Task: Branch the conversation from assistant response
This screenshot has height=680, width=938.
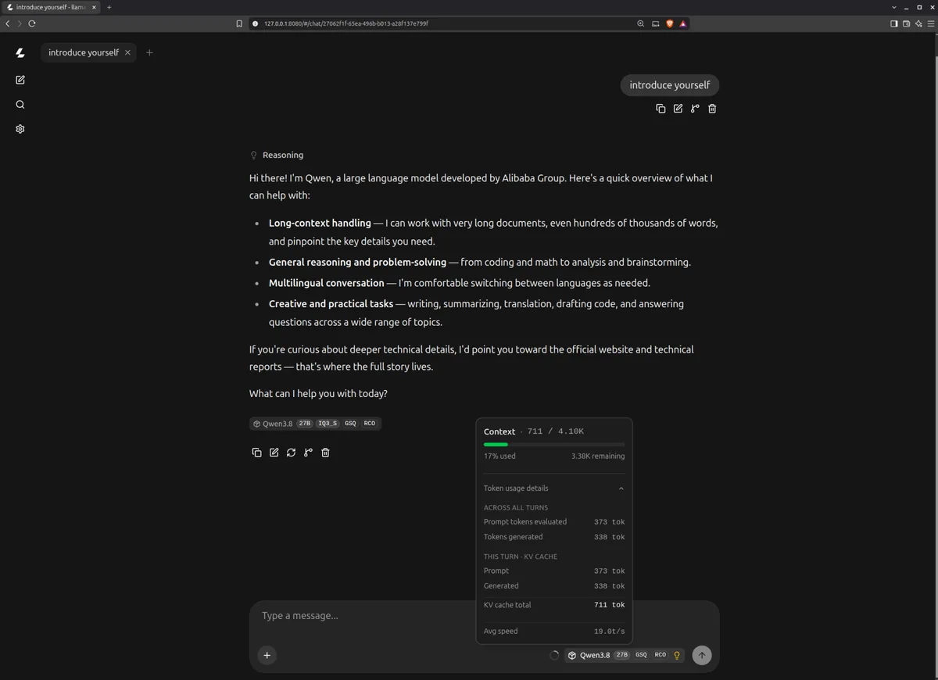Action: (x=308, y=453)
